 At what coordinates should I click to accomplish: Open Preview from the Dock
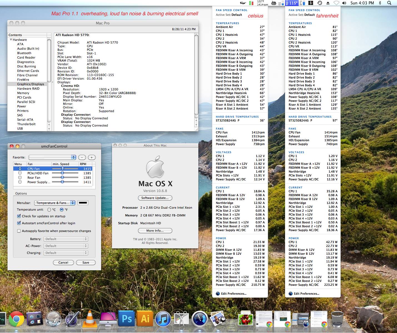pos(218,319)
